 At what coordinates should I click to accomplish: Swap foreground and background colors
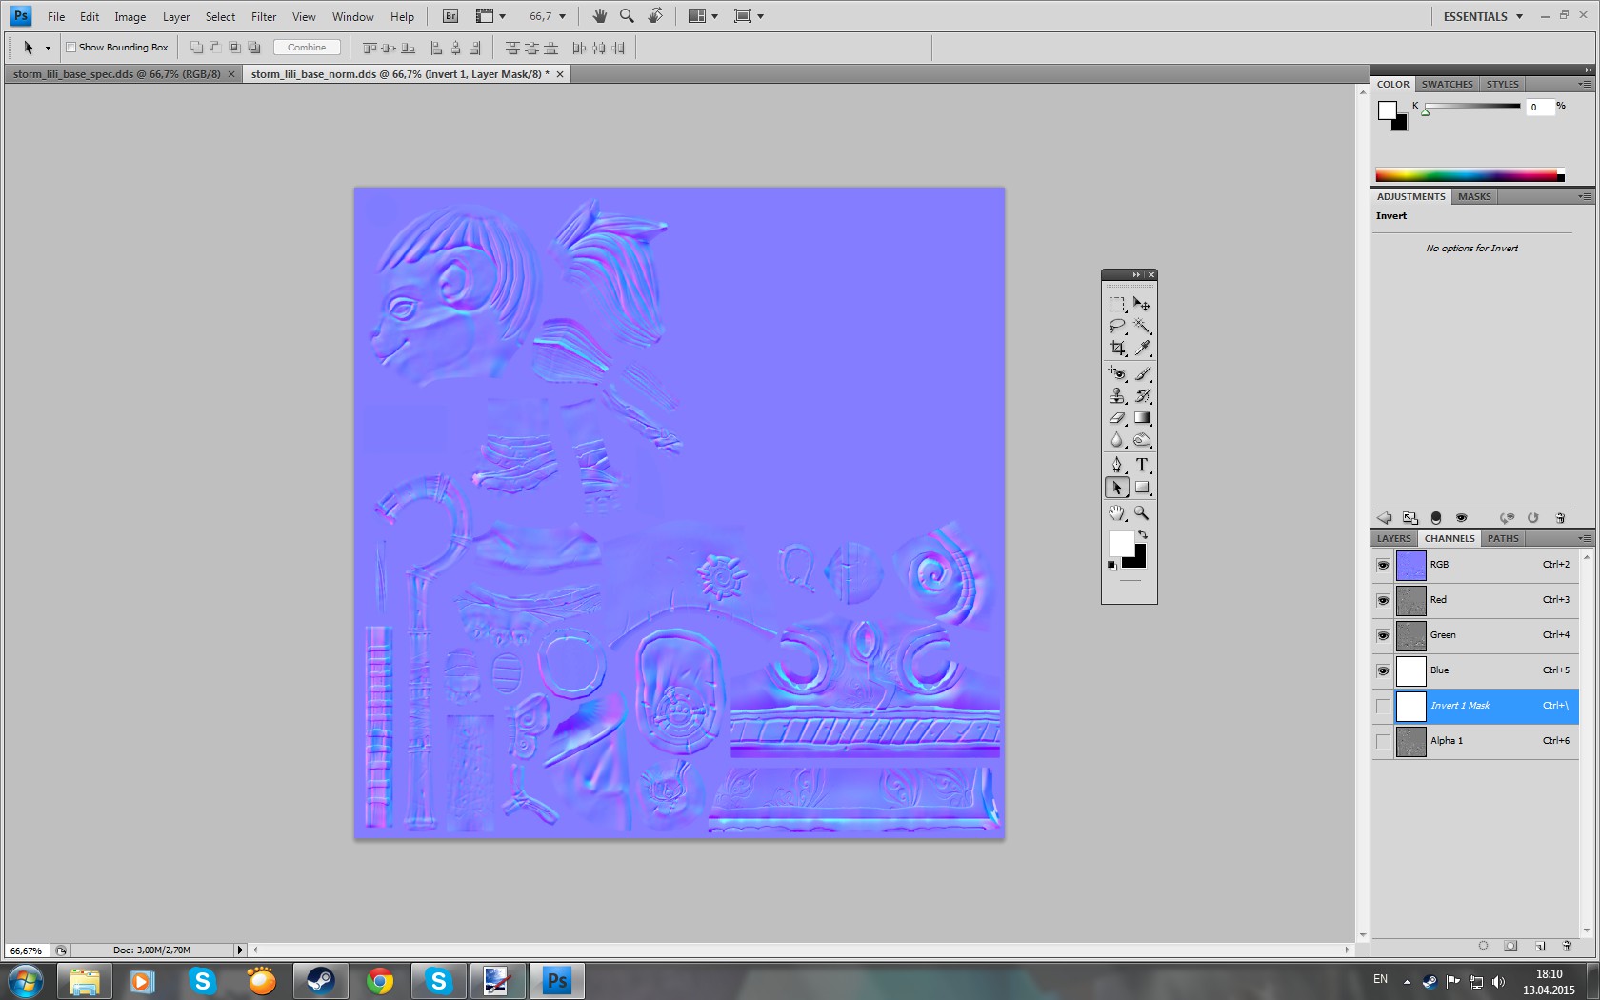(1143, 534)
